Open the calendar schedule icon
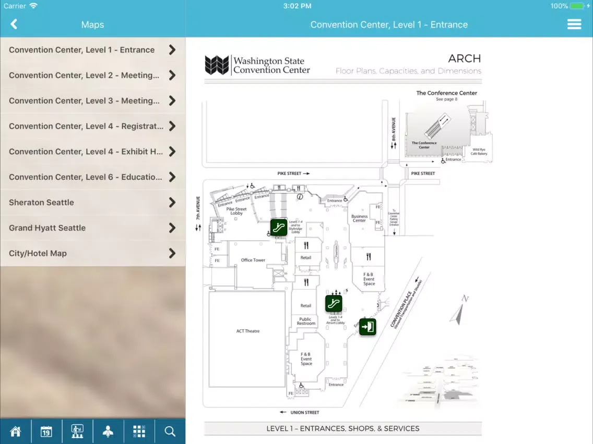593x444 pixels. point(46,431)
